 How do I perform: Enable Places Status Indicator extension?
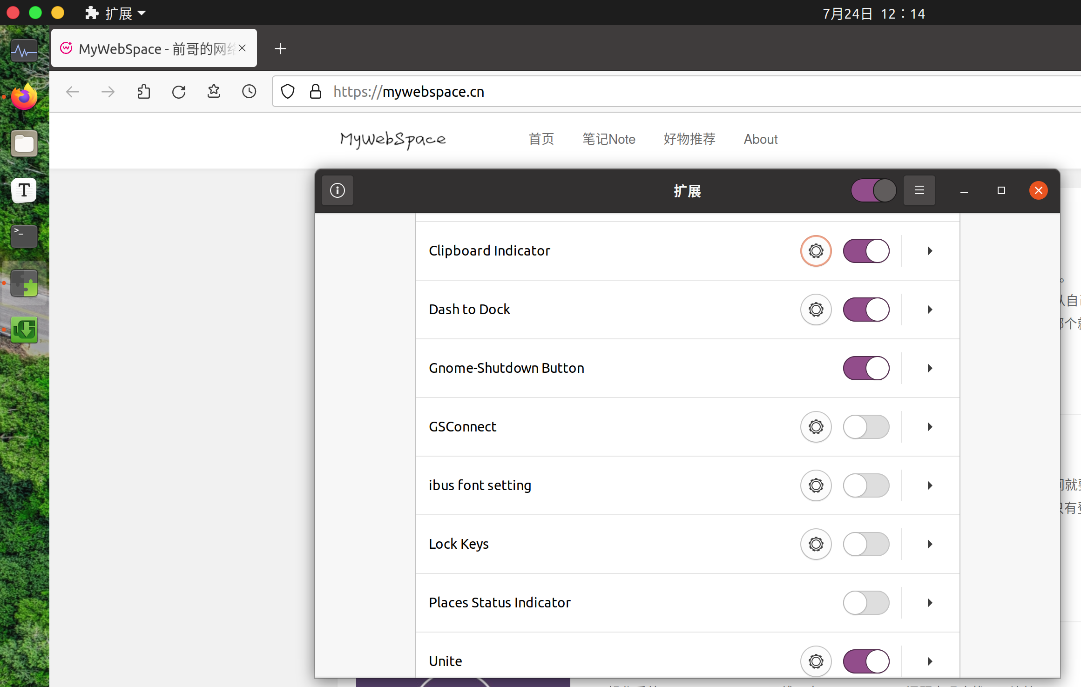866,603
